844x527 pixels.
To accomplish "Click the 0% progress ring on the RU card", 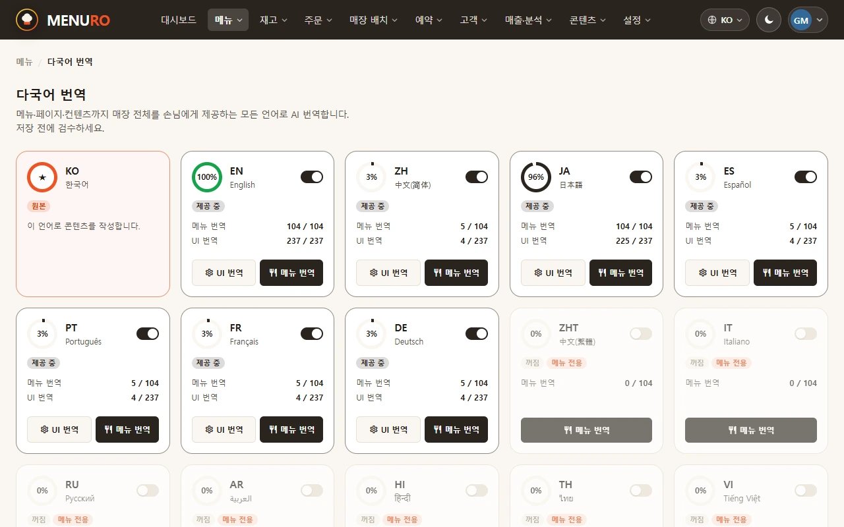I will click(42, 491).
